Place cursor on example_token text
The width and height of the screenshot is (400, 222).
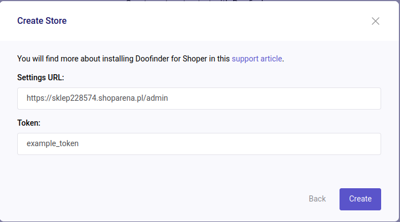53,144
